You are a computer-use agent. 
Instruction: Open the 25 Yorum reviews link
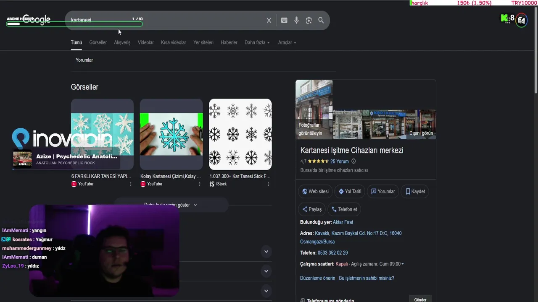click(340, 161)
